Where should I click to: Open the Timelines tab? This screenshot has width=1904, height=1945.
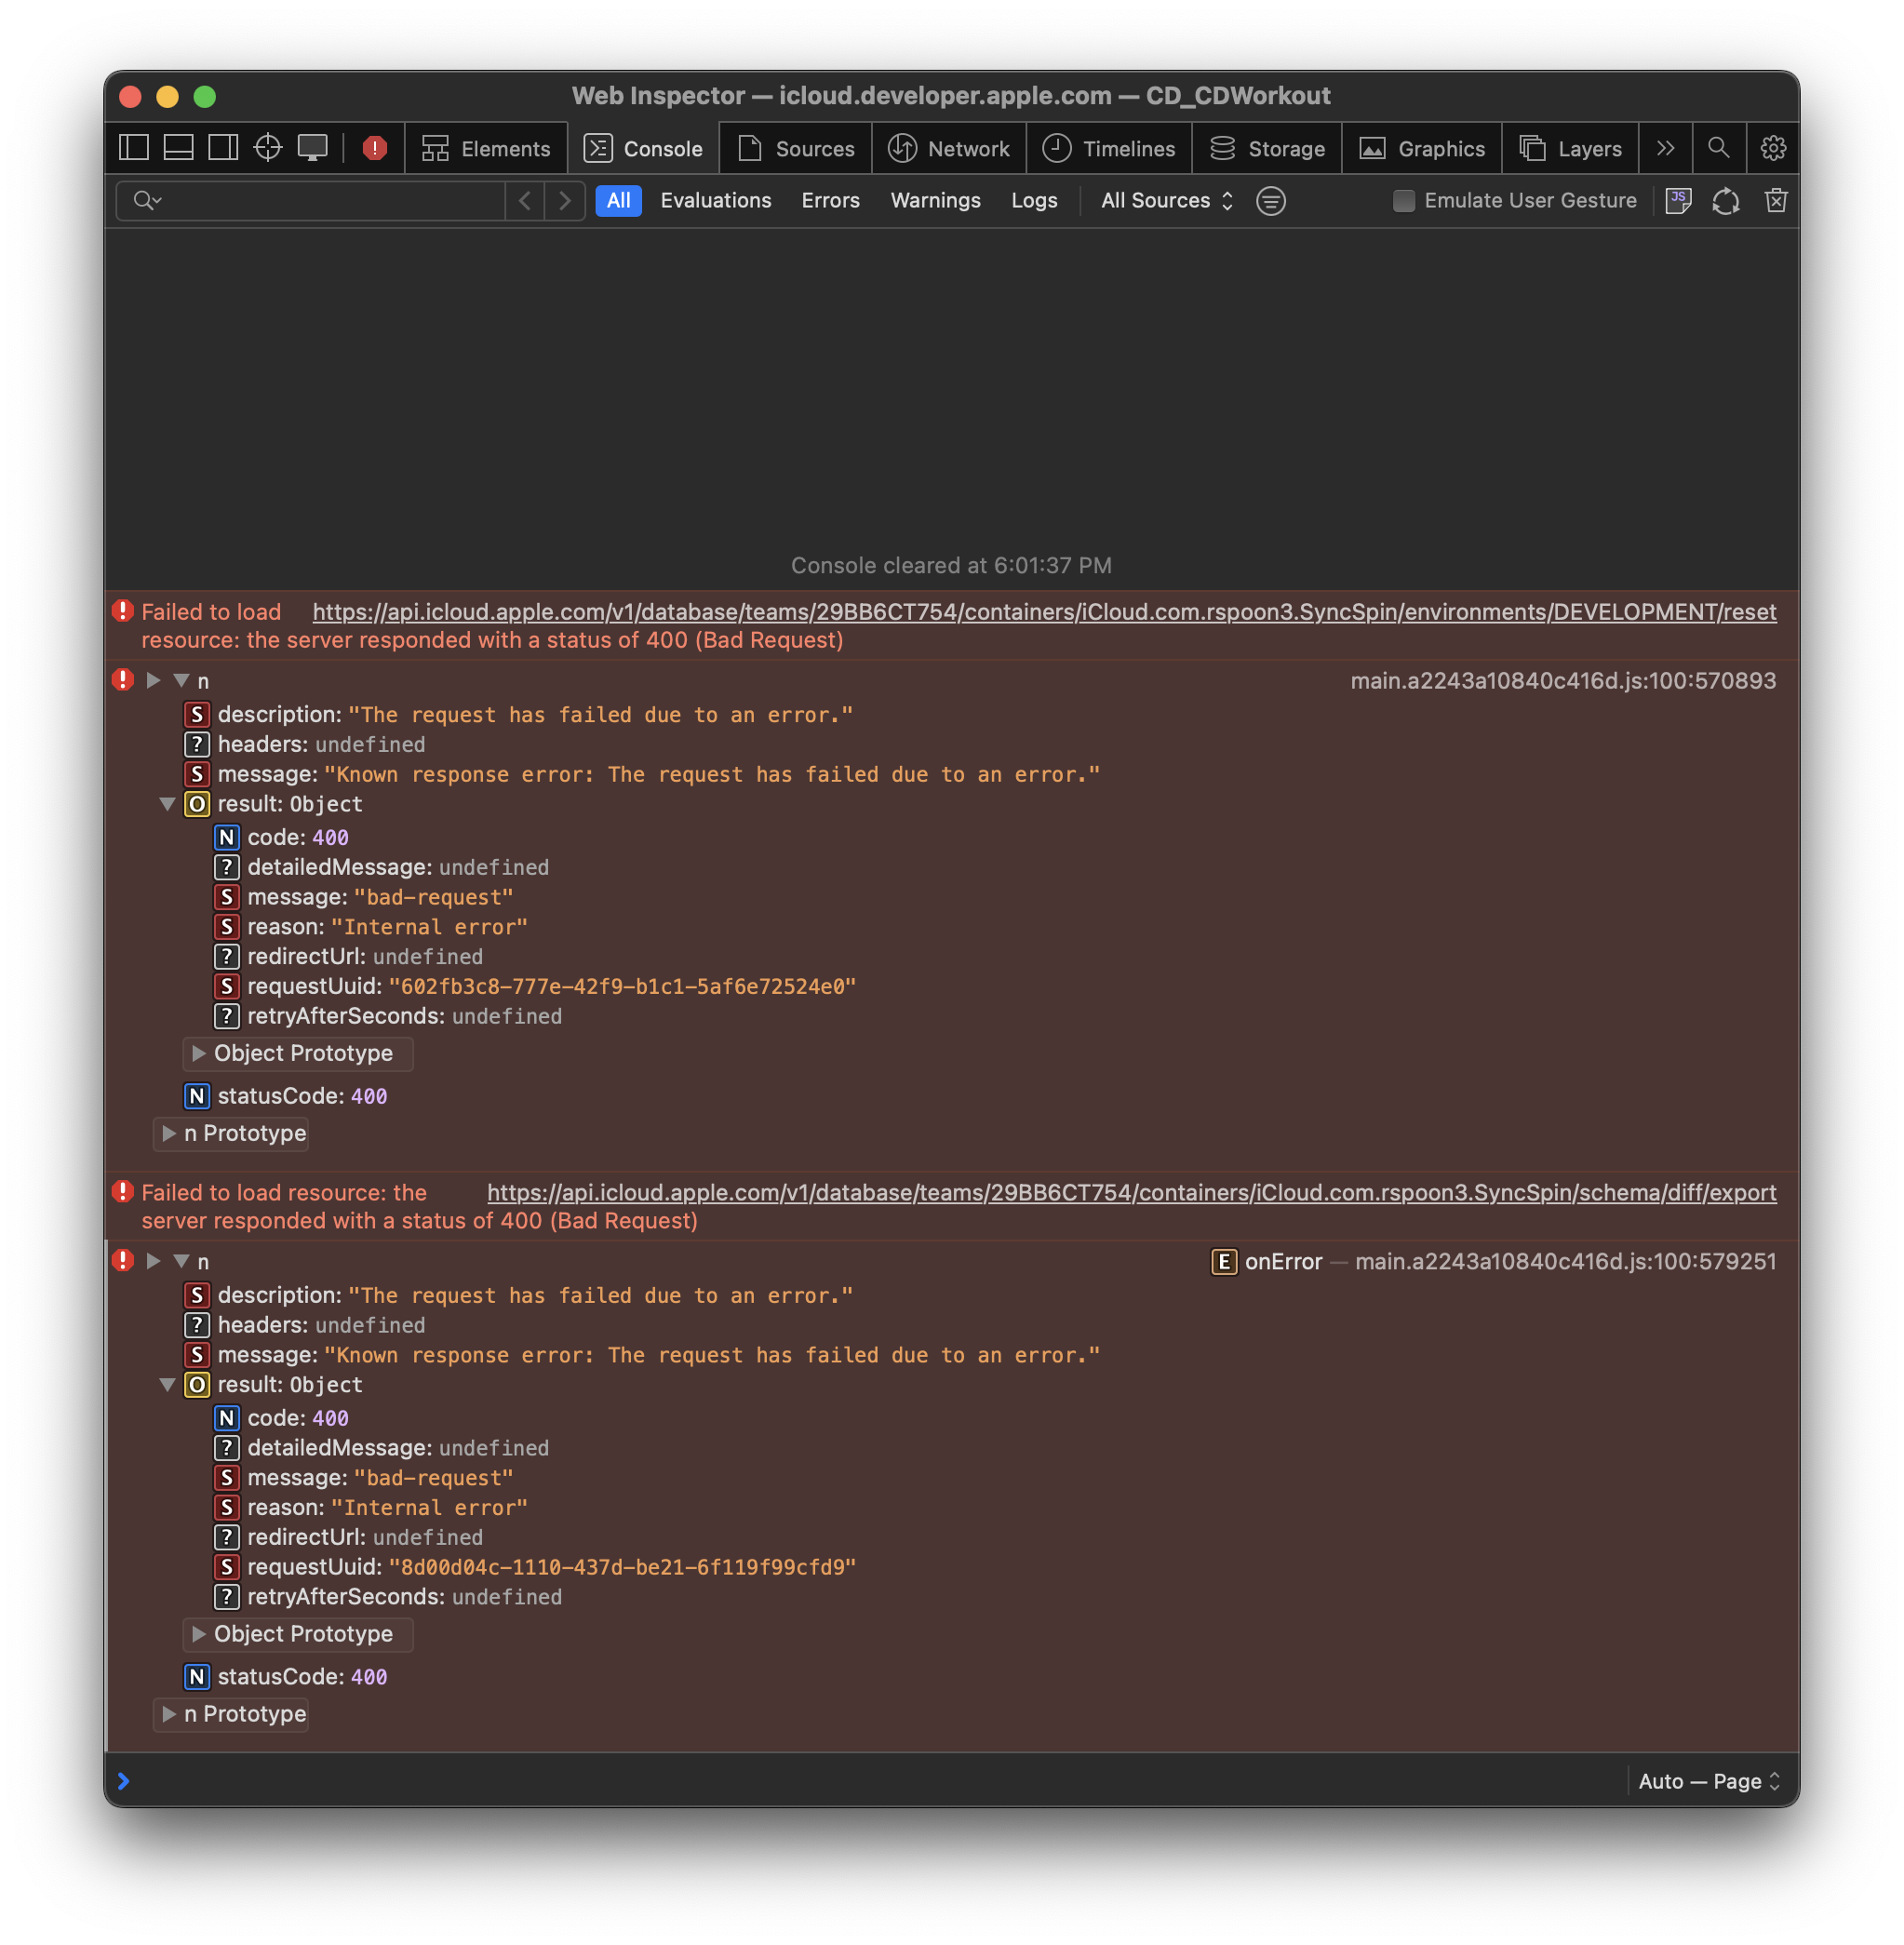[1109, 149]
